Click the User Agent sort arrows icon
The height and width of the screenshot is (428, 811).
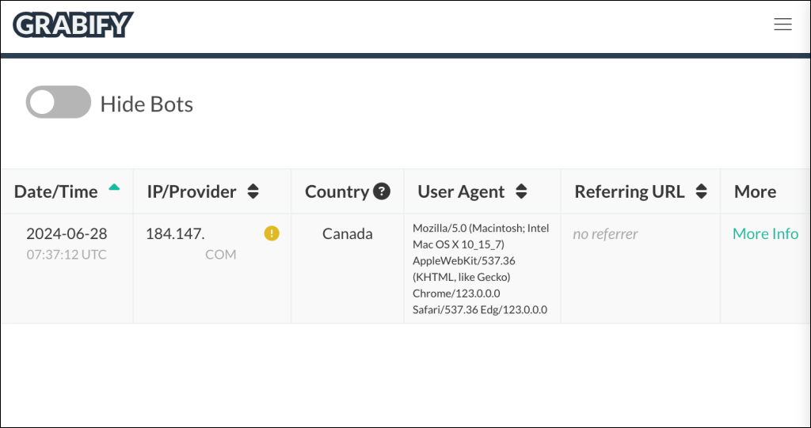(521, 191)
